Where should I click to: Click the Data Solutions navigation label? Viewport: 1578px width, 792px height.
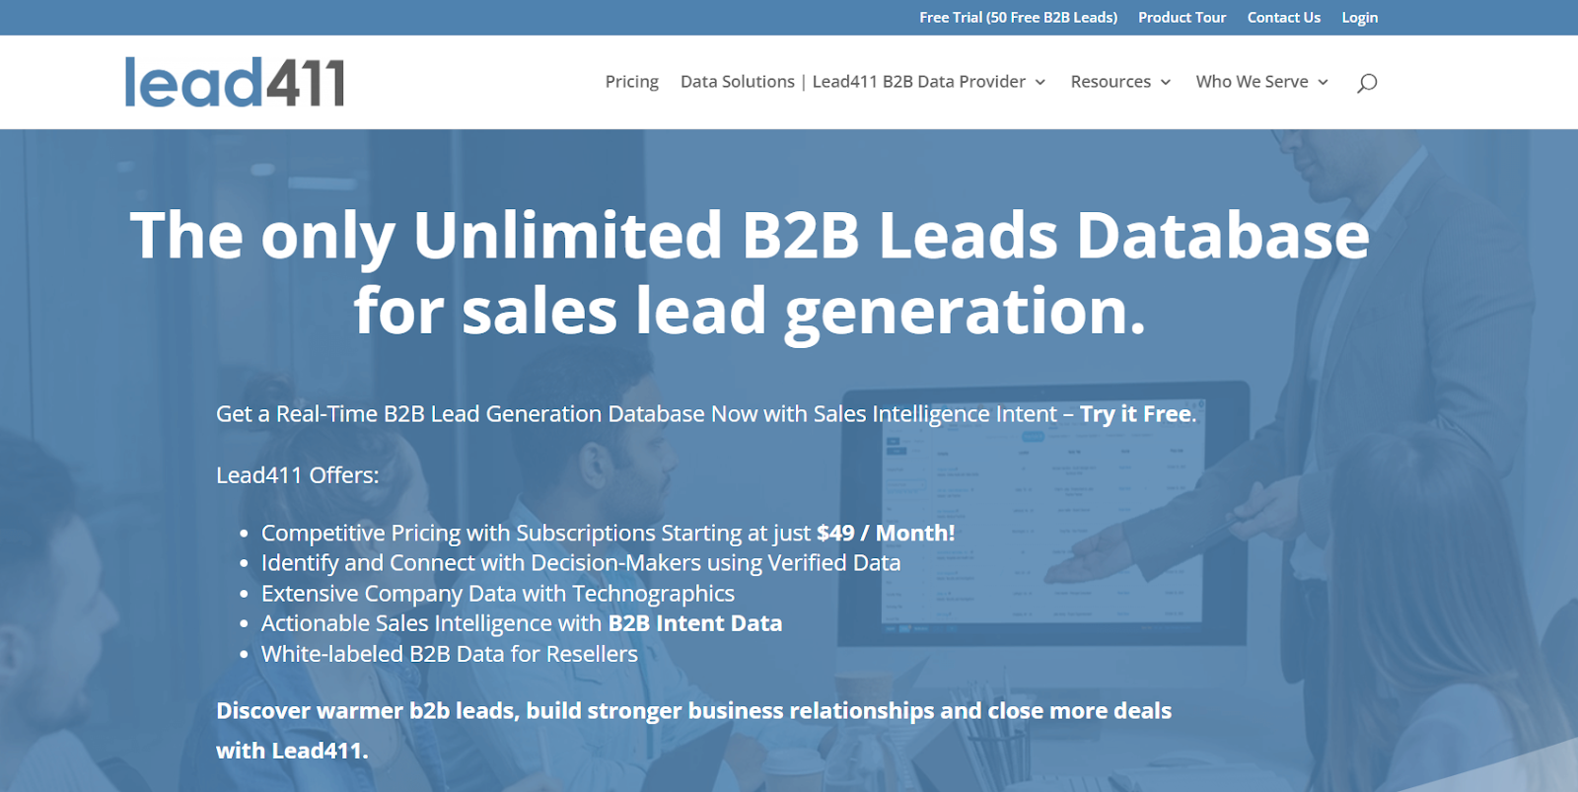(738, 82)
